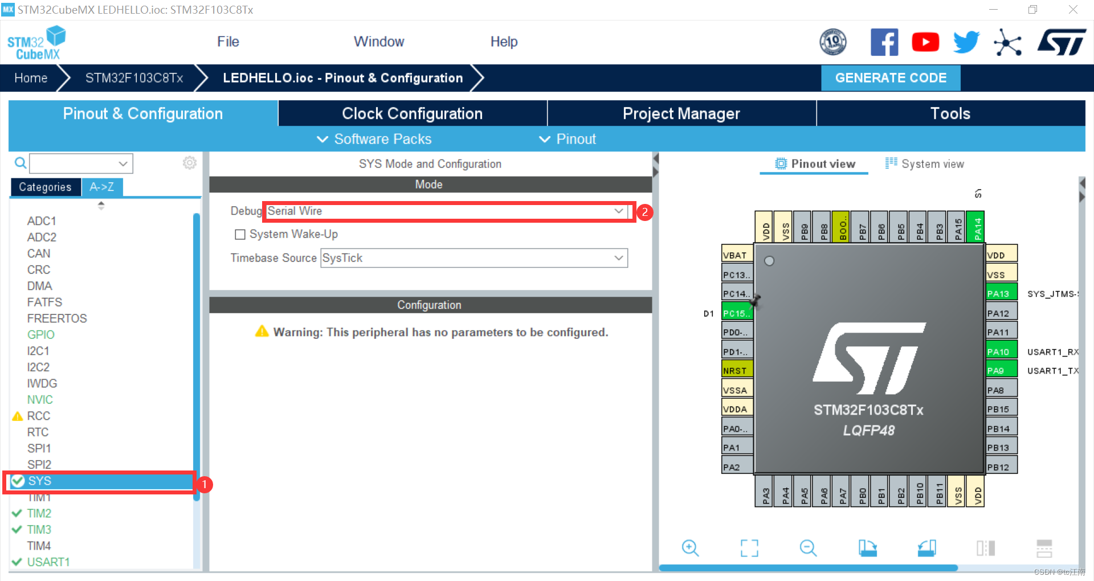The image size is (1094, 581).
Task: Click the LEDHELLO.ioc breadcrumb
Action: (x=342, y=78)
